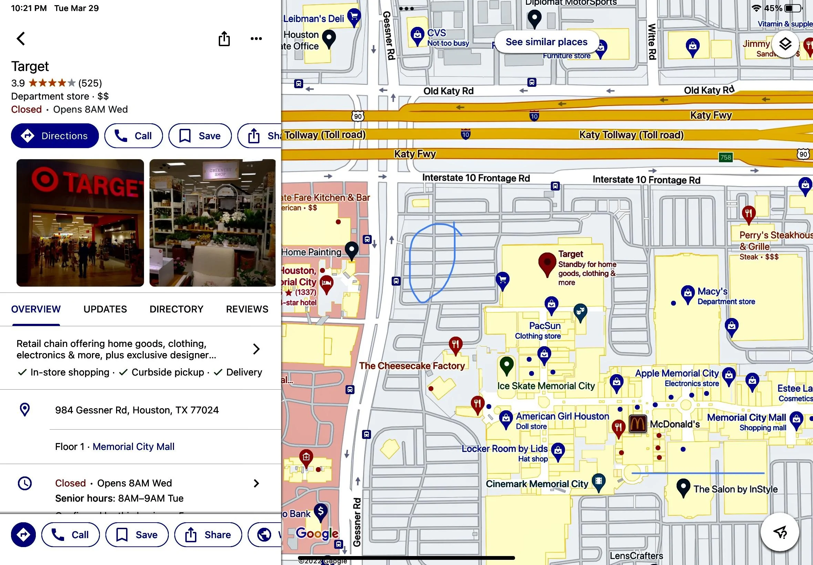
Task: Tap the 984 Gessner Rd address row
Action: [x=141, y=410]
